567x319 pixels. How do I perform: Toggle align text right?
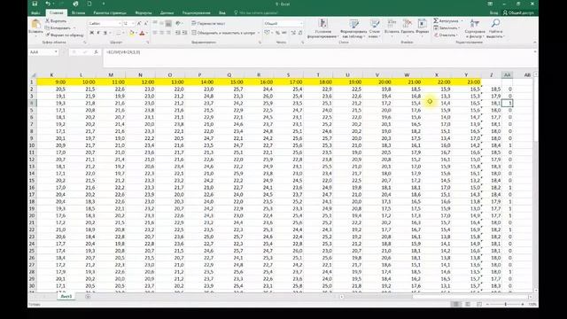(x=168, y=33)
